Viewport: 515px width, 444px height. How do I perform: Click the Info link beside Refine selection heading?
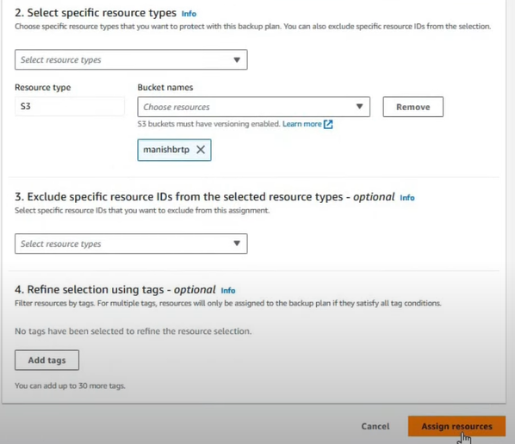pyautogui.click(x=228, y=291)
